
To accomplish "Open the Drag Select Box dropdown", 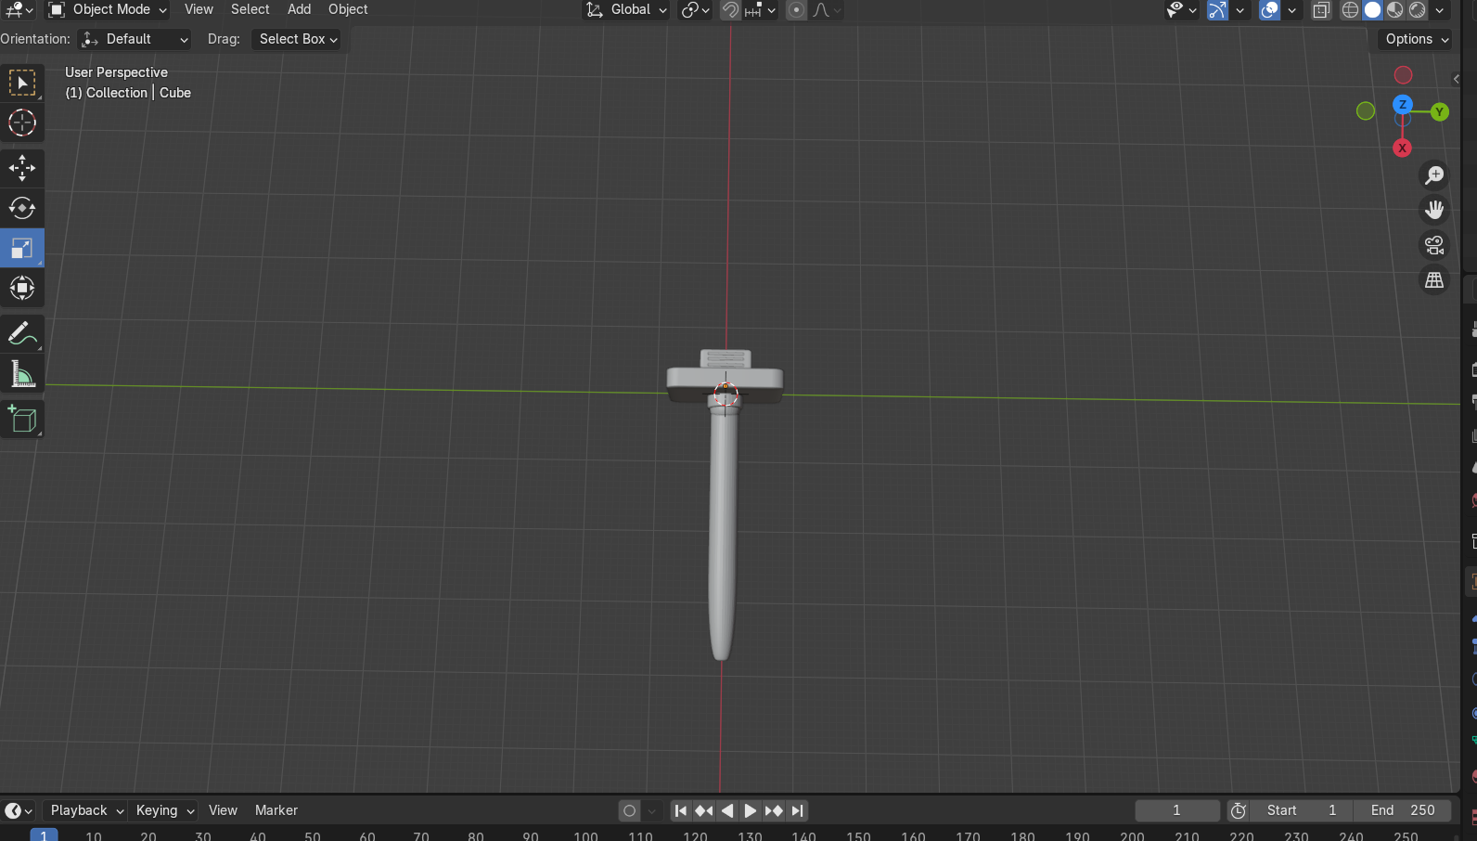I will [297, 39].
